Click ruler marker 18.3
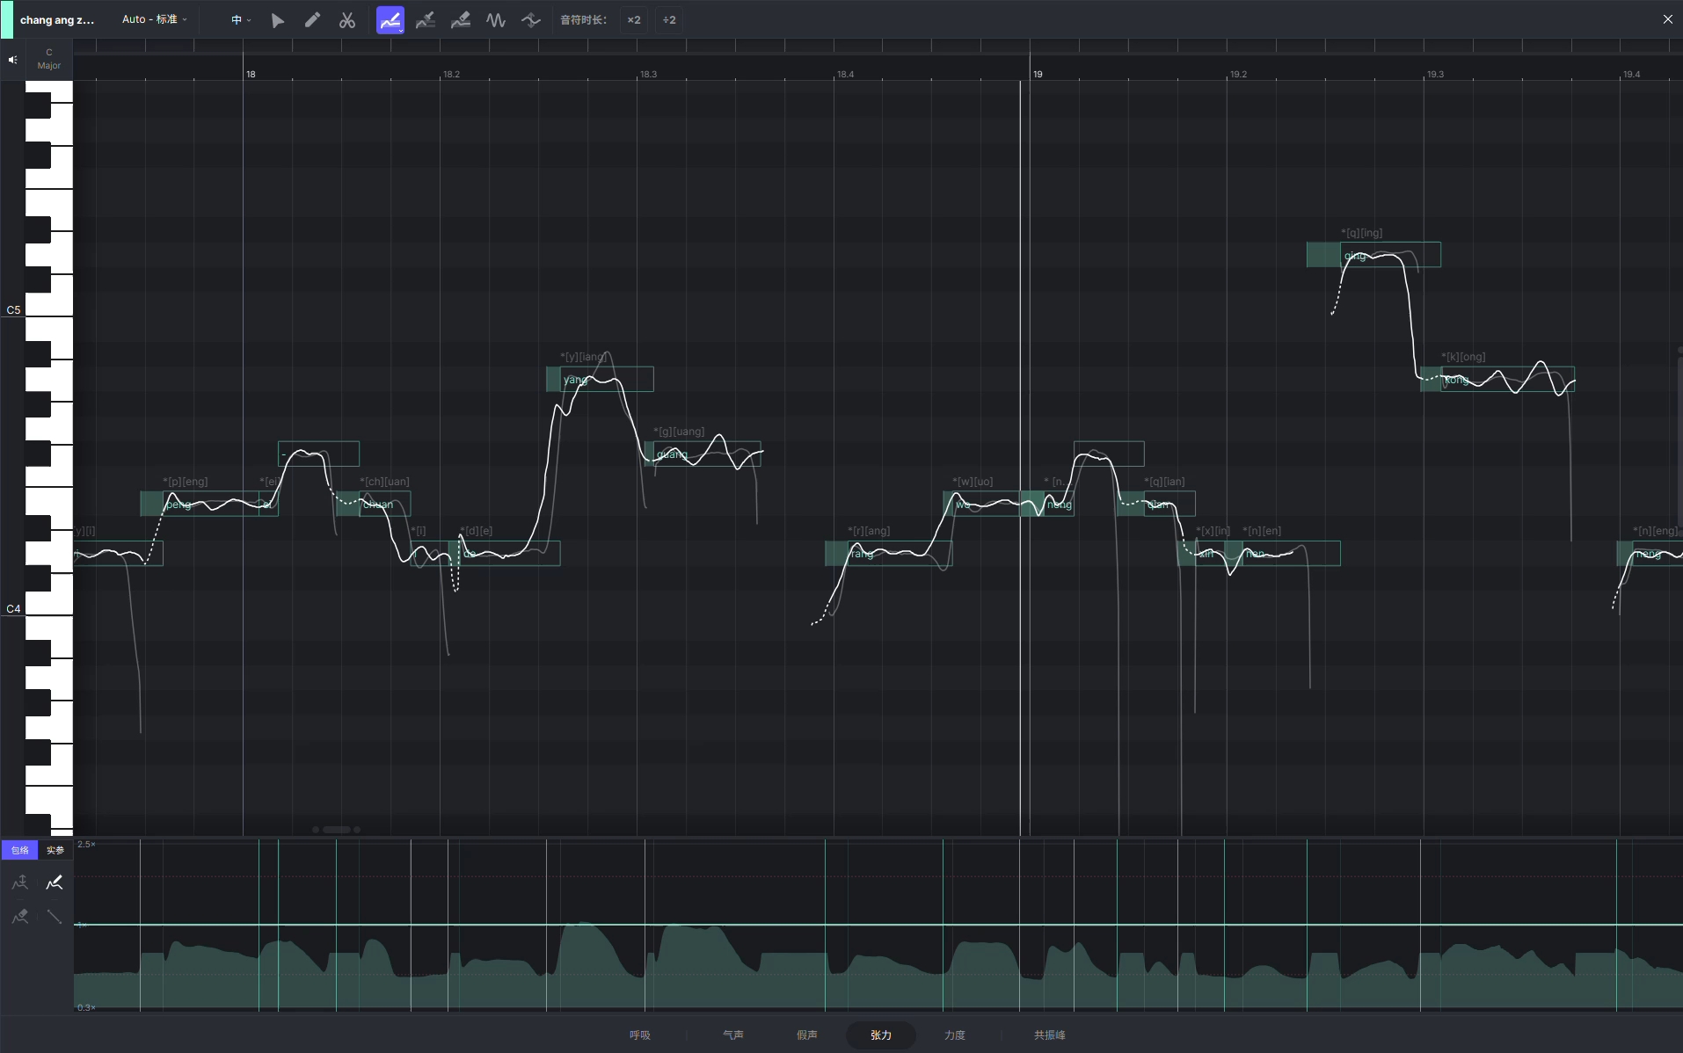Screen dimensions: 1683x1053 648,74
